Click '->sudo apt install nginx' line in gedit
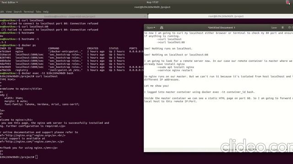 (x=175, y=67)
